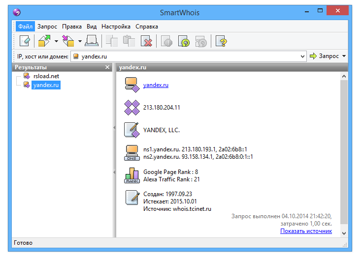Viewport: 362px width, 259px height.
Task: Select rsload.net in results tree
Action: pos(46,76)
